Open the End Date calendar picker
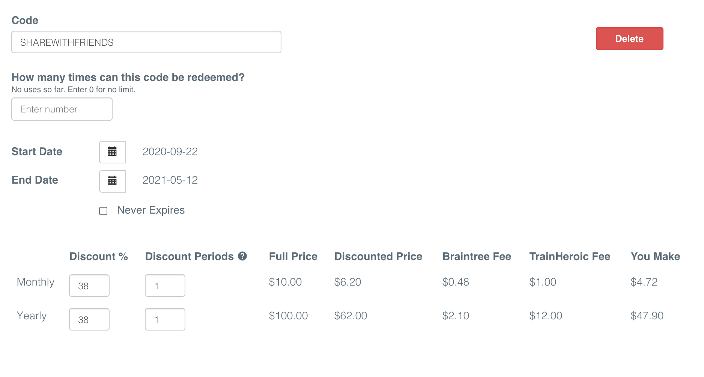This screenshot has height=377, width=704. (112, 181)
